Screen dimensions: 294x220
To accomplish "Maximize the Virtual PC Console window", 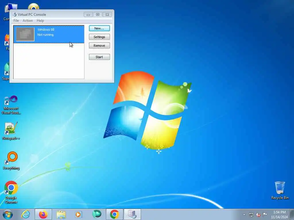I will point(98,15).
